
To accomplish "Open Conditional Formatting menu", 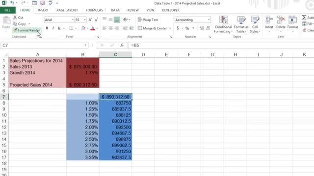I will coord(223,24).
